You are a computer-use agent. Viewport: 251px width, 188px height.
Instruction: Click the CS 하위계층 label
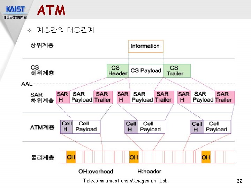pos(42,70)
